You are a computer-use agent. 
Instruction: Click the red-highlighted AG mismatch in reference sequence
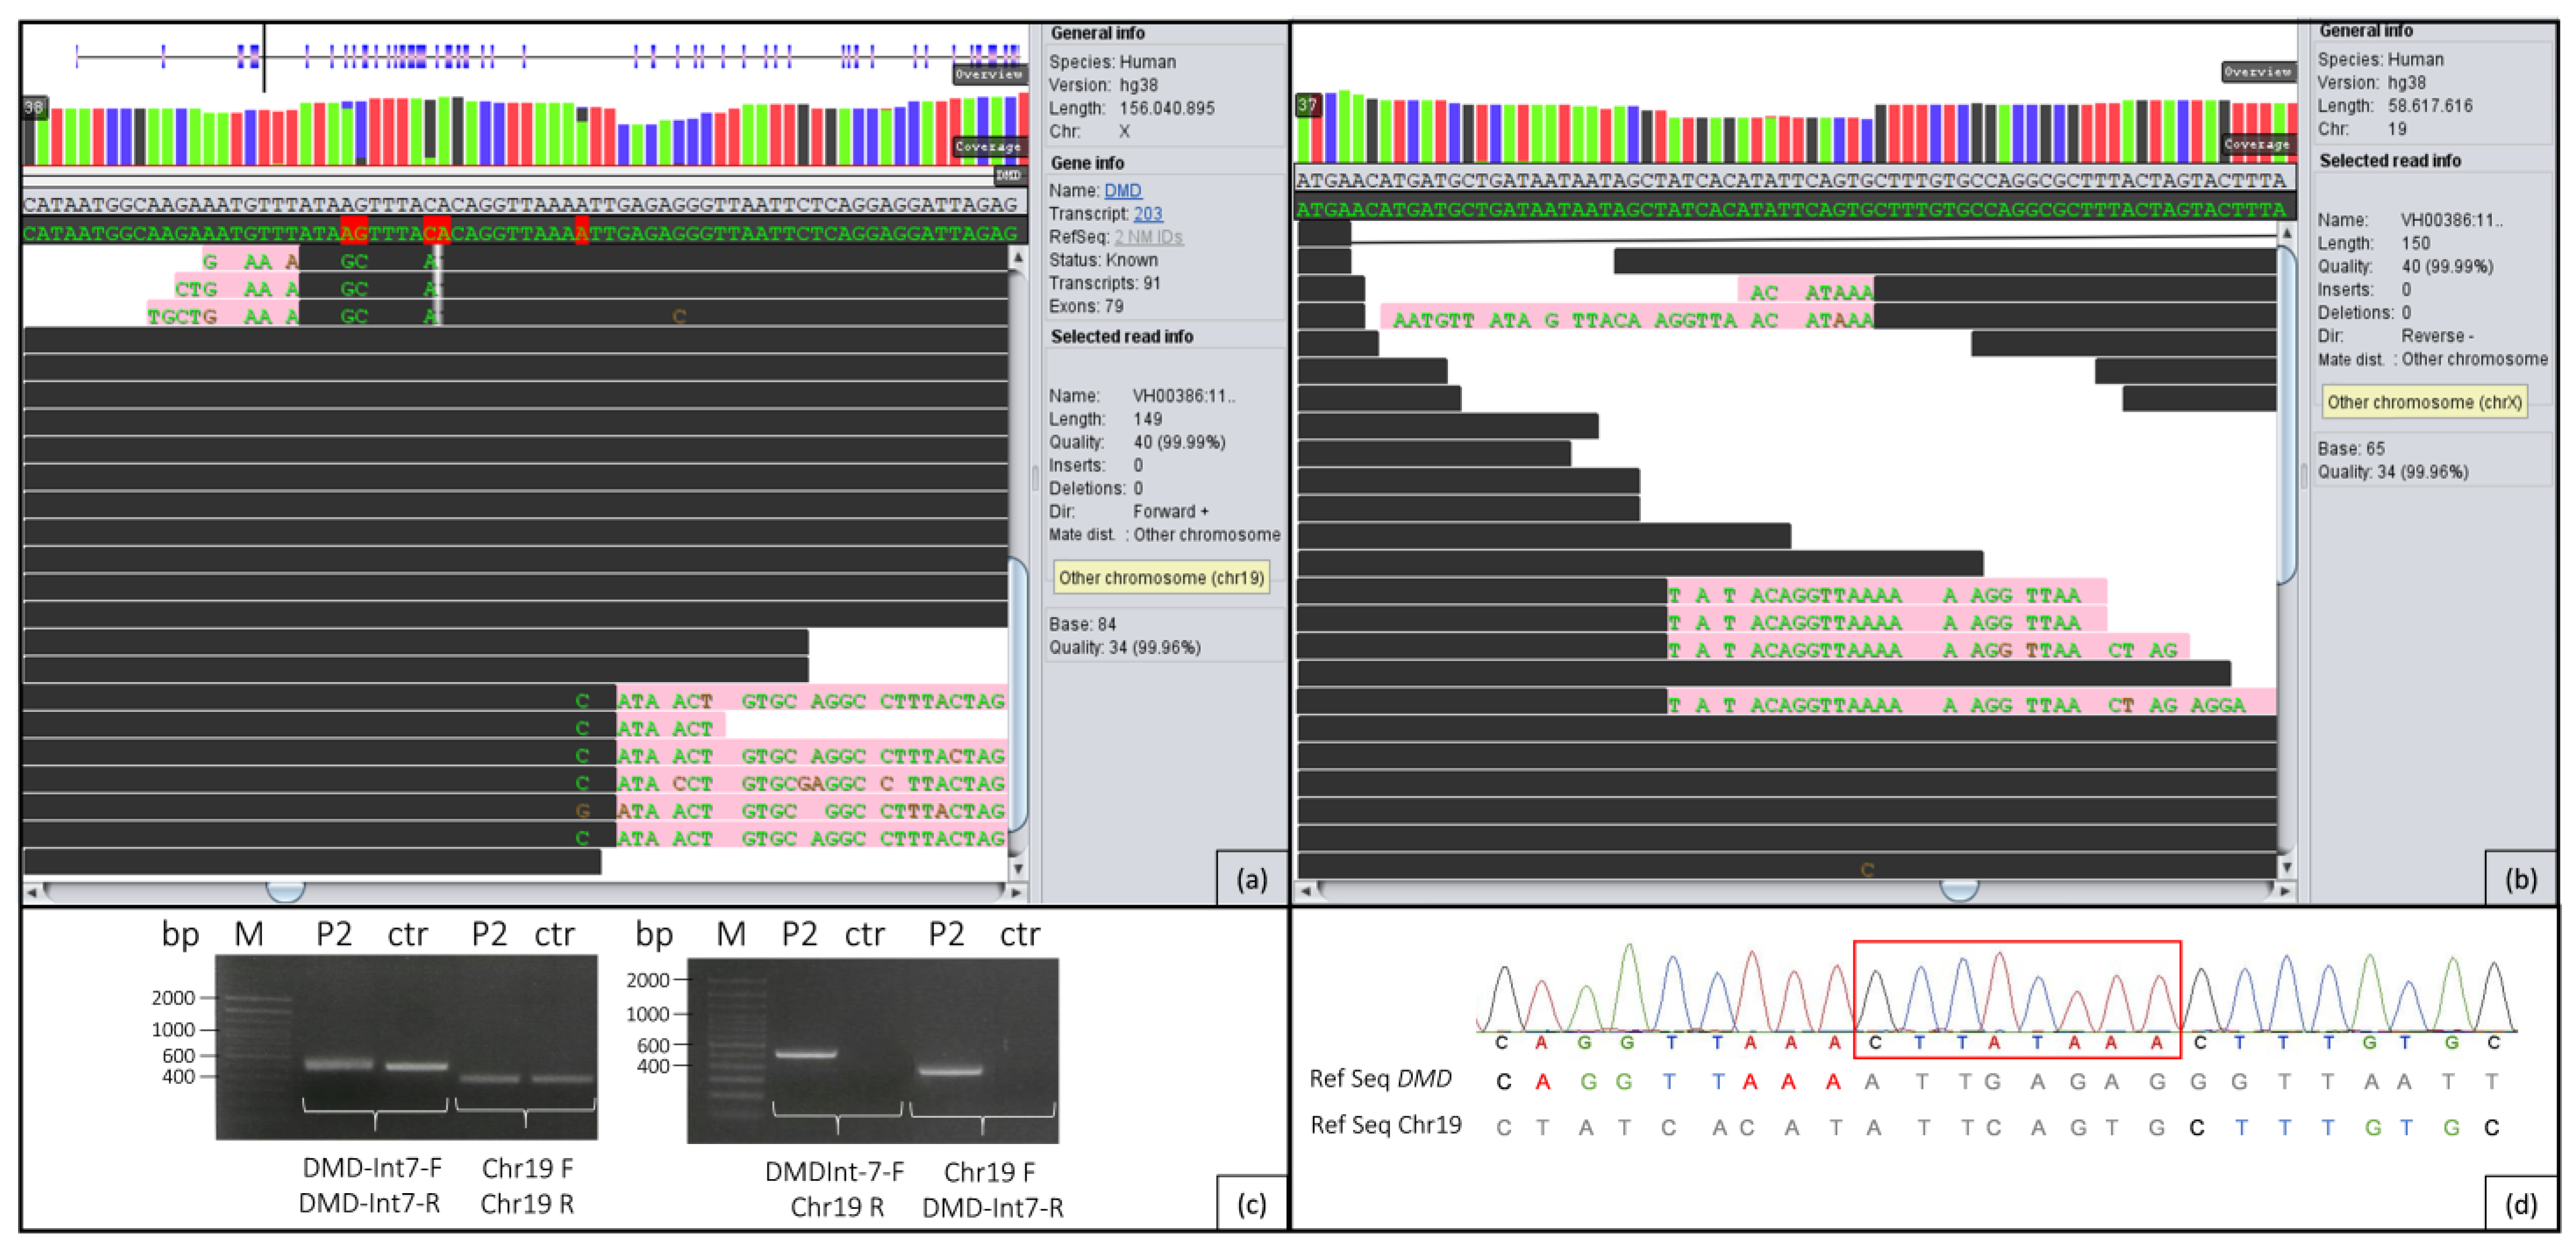(354, 232)
